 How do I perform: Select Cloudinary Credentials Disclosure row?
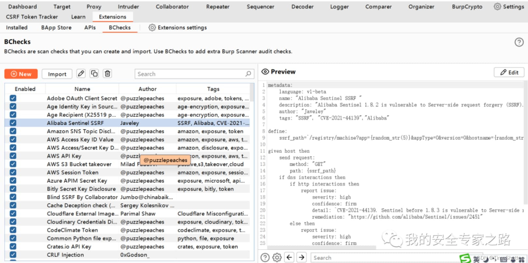127,222
